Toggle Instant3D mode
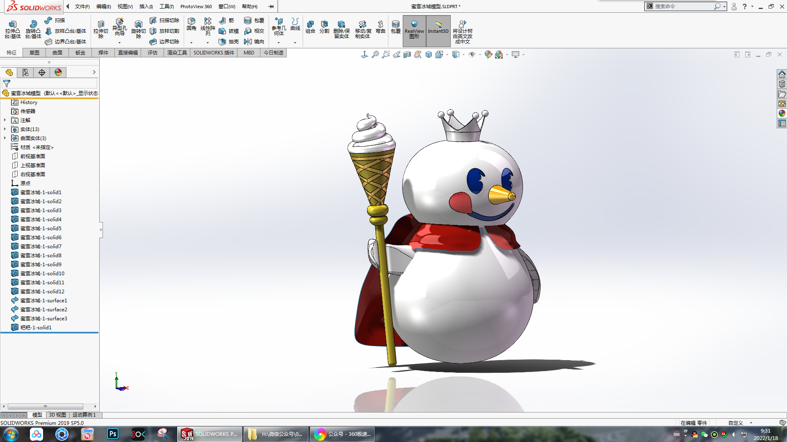This screenshot has width=787, height=442. tap(438, 31)
